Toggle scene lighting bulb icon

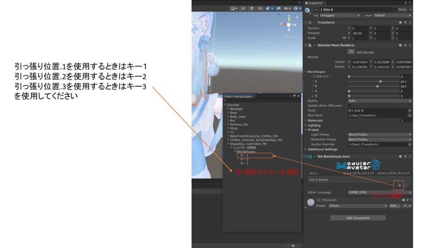point(252,9)
